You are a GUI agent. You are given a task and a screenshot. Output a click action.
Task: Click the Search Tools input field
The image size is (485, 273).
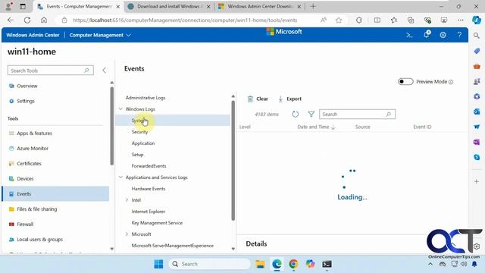pyautogui.click(x=51, y=71)
